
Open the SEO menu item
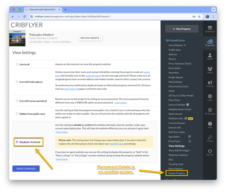tap(171, 159)
